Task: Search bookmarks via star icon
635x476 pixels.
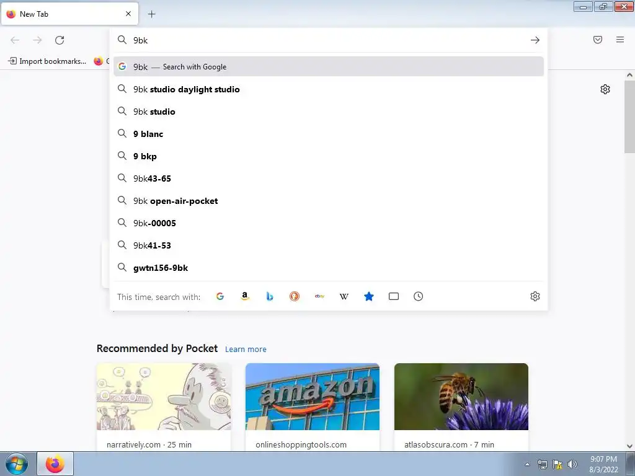Action: point(369,296)
